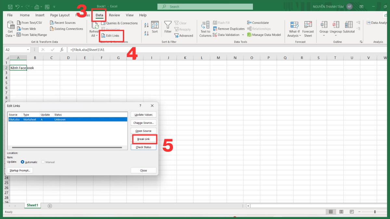Click the Flash Fill icon
This screenshot has width=390, height=219.
tap(214, 22)
